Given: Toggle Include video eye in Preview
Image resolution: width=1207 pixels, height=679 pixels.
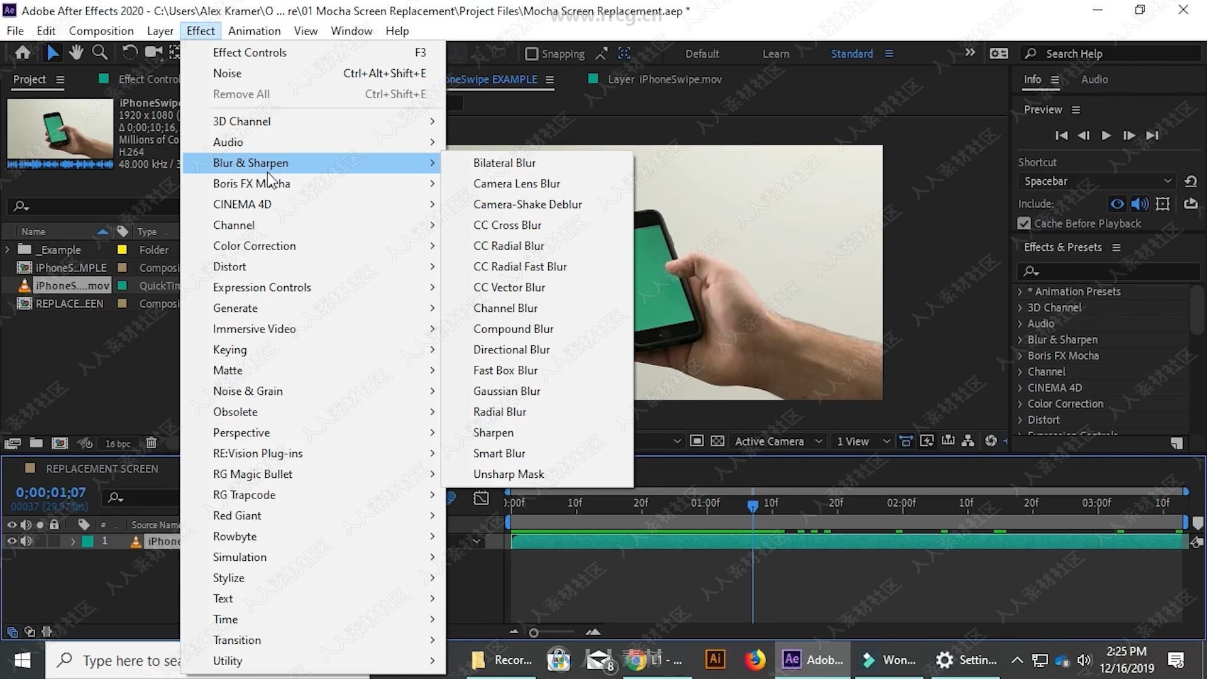Looking at the screenshot, I should tap(1117, 204).
